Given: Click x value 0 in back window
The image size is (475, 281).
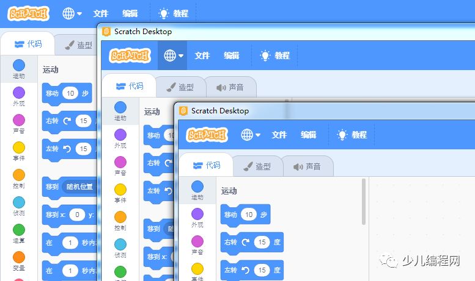Looking at the screenshot, I should [77, 215].
